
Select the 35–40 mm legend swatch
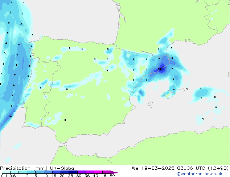(x=90, y=172)
